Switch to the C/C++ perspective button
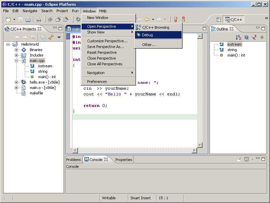Viewport: 270px width, 203px height. pyautogui.click(x=234, y=20)
